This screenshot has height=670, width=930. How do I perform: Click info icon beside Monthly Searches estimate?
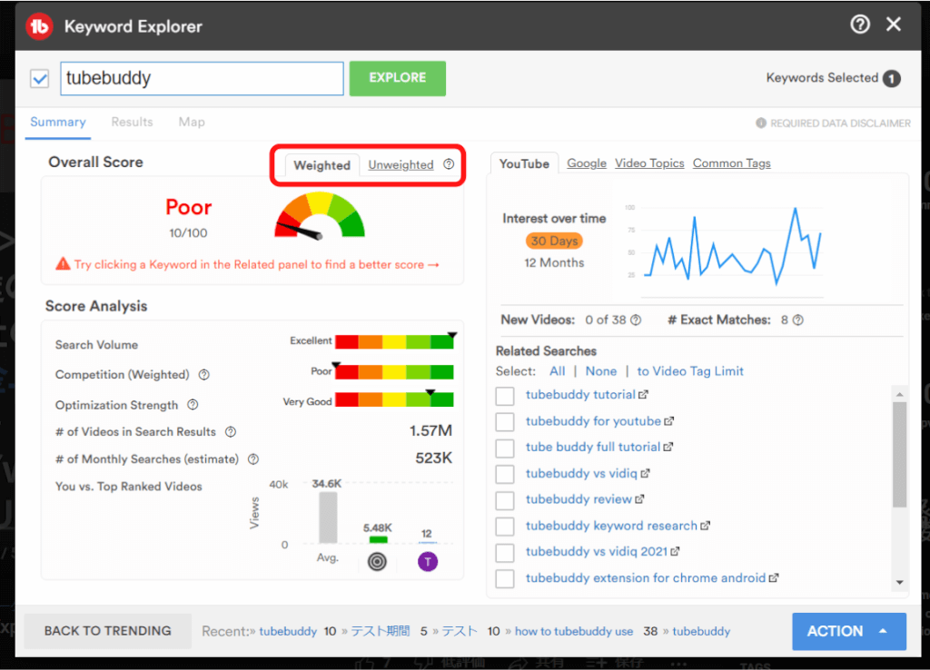point(253,459)
